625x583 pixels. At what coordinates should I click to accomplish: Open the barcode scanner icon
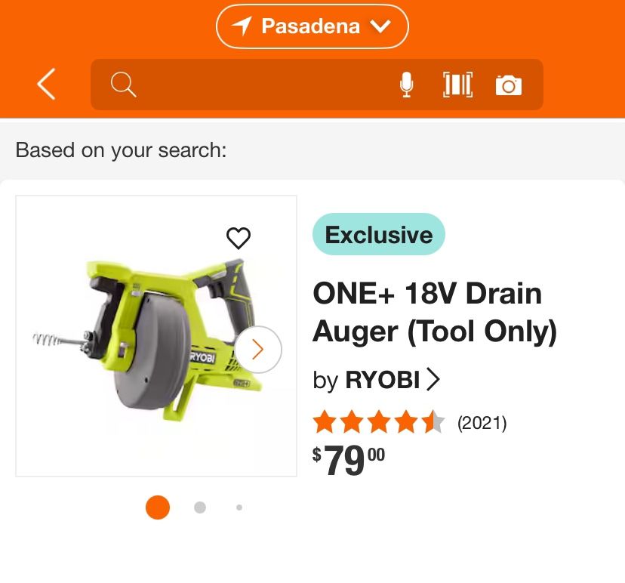[x=457, y=85]
